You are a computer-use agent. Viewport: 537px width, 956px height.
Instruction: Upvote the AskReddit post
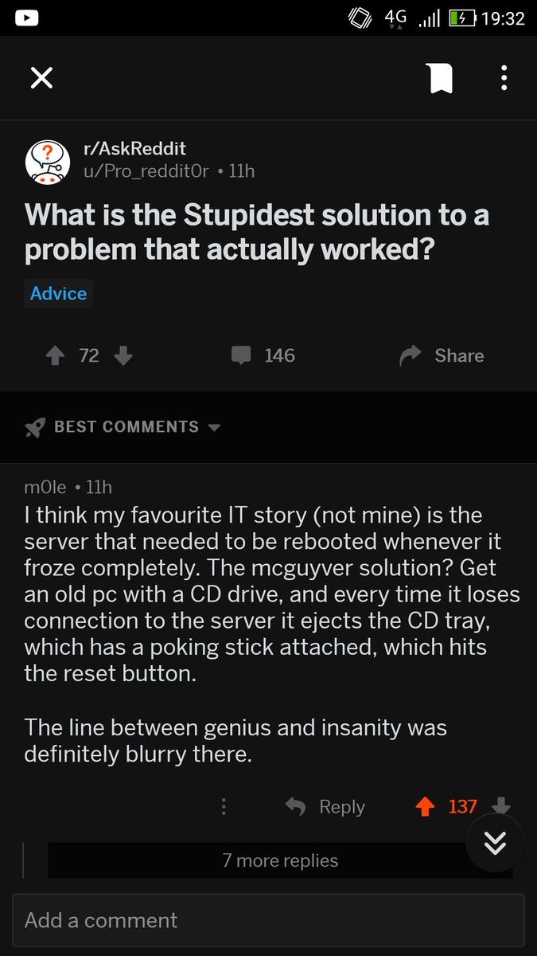[x=55, y=355]
